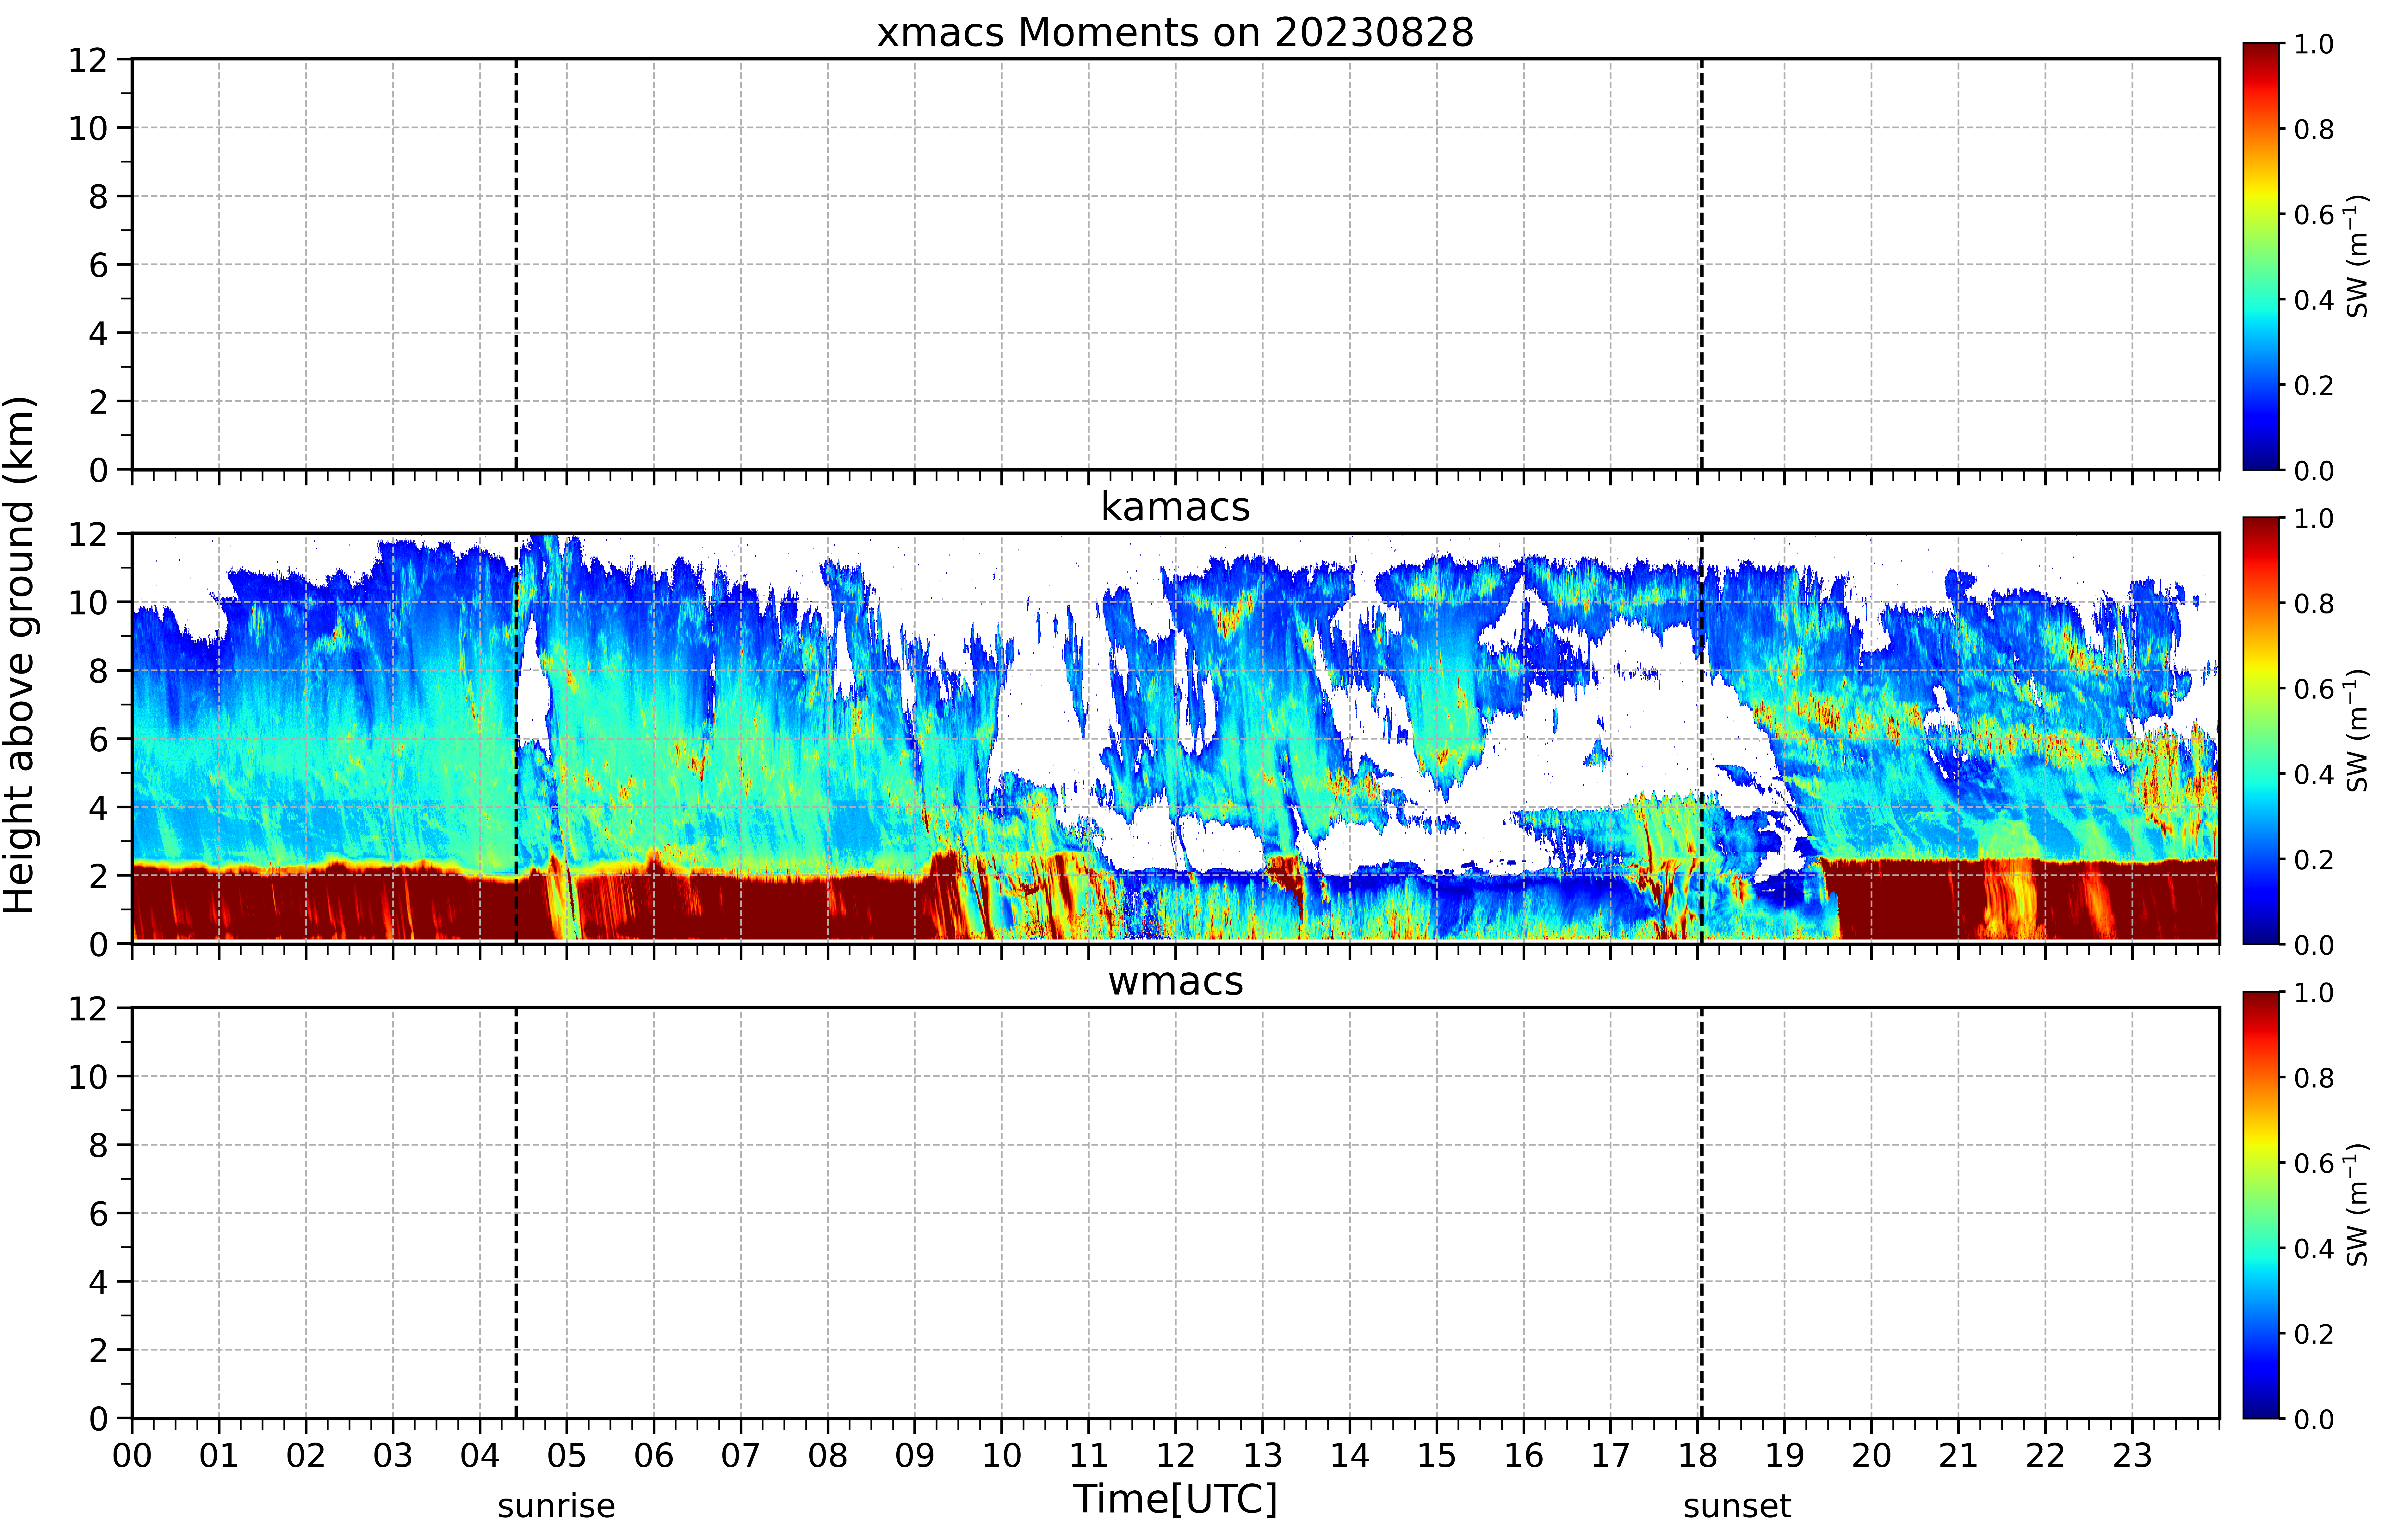Click the 'sunset' label below the axis
2388x1540 pixels.
click(x=1737, y=1506)
